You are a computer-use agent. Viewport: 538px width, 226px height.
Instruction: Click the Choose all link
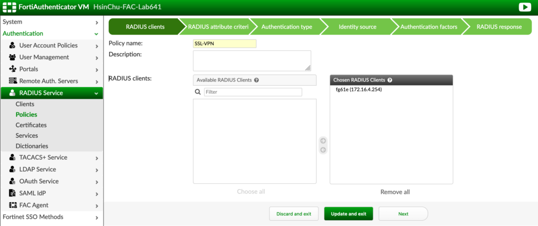pyautogui.click(x=251, y=192)
